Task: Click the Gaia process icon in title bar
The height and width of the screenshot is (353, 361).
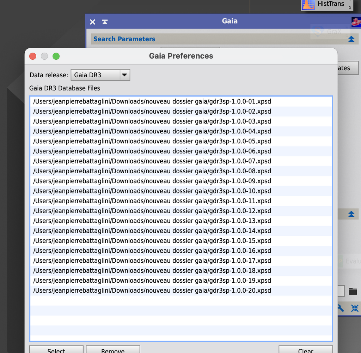Action: tap(356, 22)
